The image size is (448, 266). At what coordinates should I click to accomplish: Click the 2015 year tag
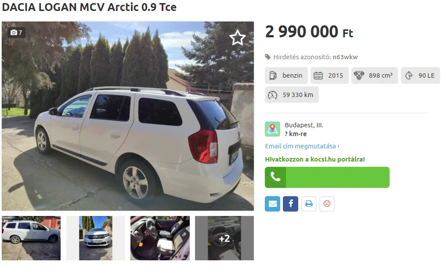pos(329,75)
